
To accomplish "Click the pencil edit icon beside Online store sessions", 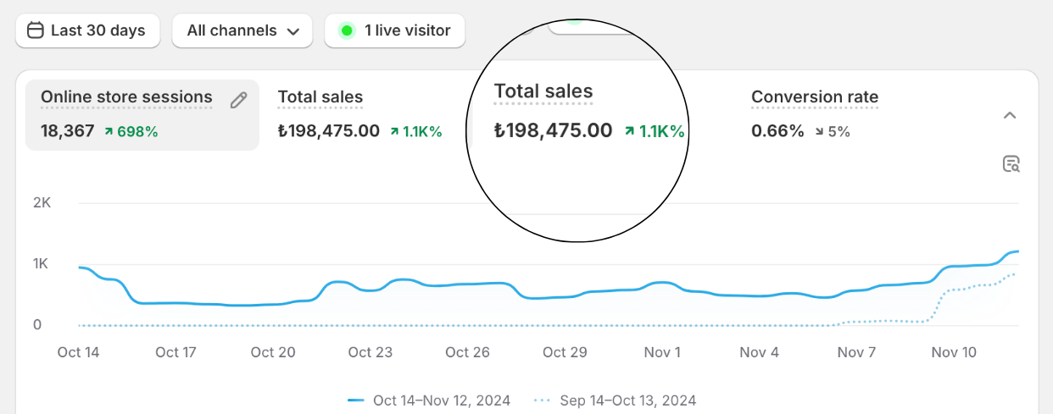I will 239,100.
